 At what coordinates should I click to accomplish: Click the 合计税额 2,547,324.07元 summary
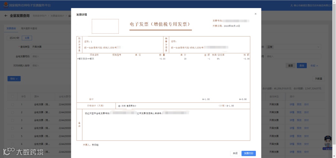tap(307, 89)
